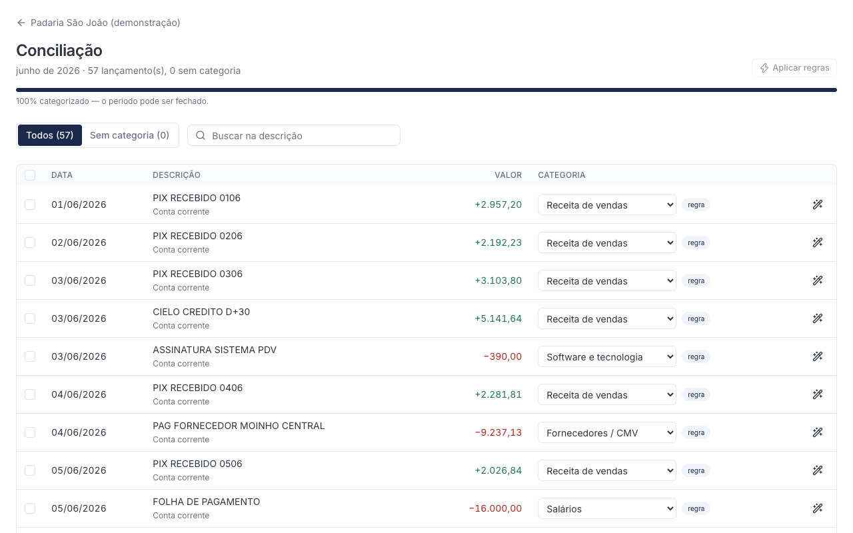Click the Aplicar regras button
853x533 pixels.
(794, 68)
